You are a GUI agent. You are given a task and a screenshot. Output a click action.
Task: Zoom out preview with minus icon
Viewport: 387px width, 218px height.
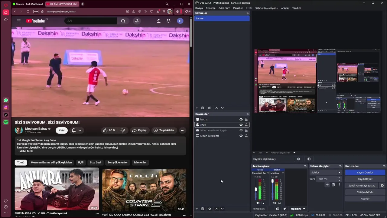[254, 153]
